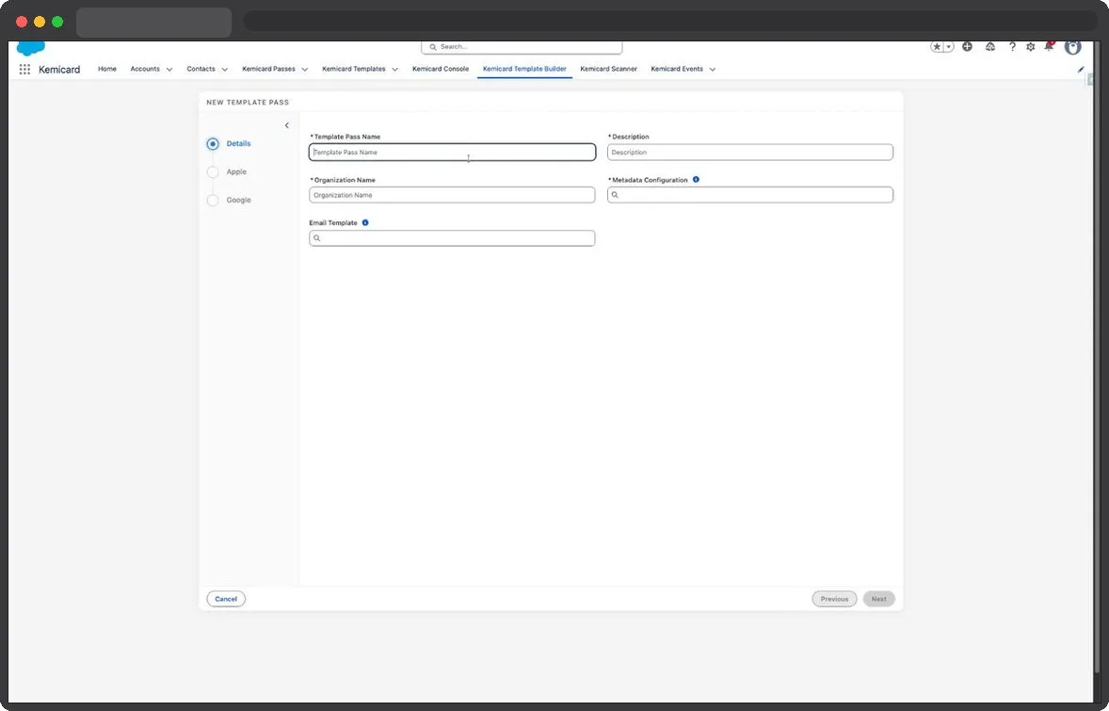Open the Contacts tab

coord(201,70)
